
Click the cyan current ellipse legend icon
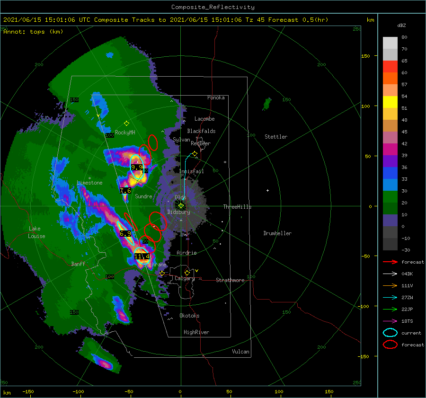[390, 333]
